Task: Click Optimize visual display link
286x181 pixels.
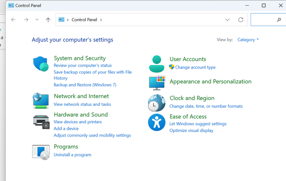Action: click(191, 131)
